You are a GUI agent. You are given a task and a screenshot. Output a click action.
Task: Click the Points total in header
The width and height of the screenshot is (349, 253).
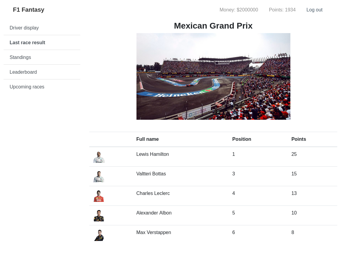tap(282, 10)
